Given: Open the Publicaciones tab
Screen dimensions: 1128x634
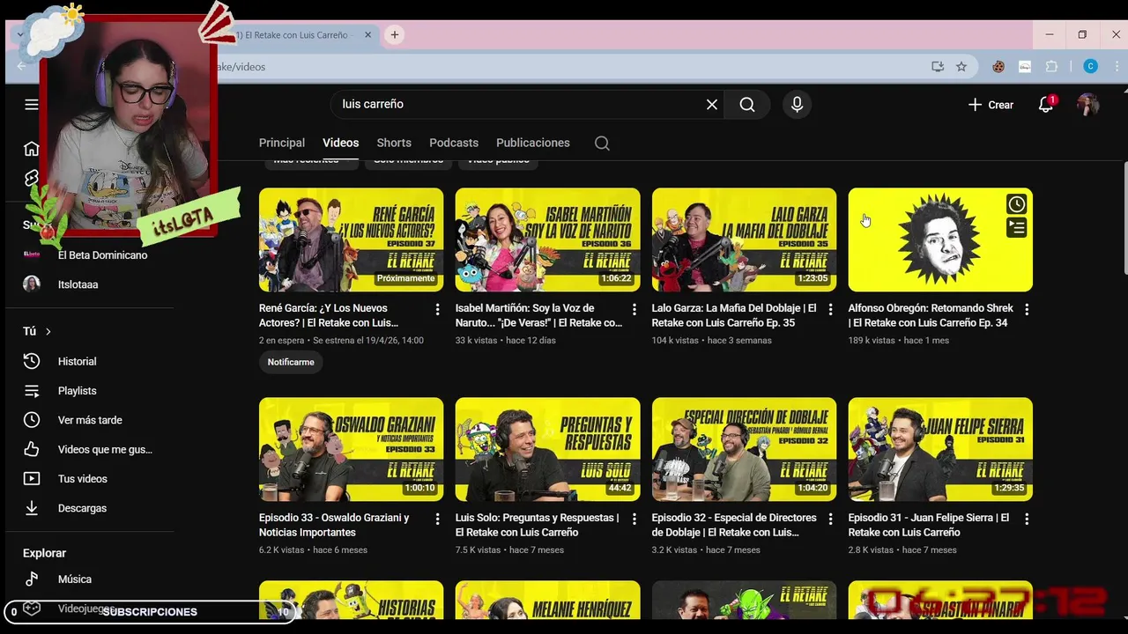Looking at the screenshot, I should tap(533, 143).
